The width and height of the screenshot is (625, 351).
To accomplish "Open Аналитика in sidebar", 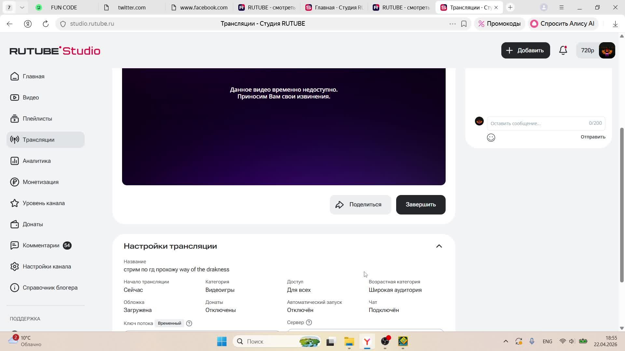I will click(x=36, y=161).
